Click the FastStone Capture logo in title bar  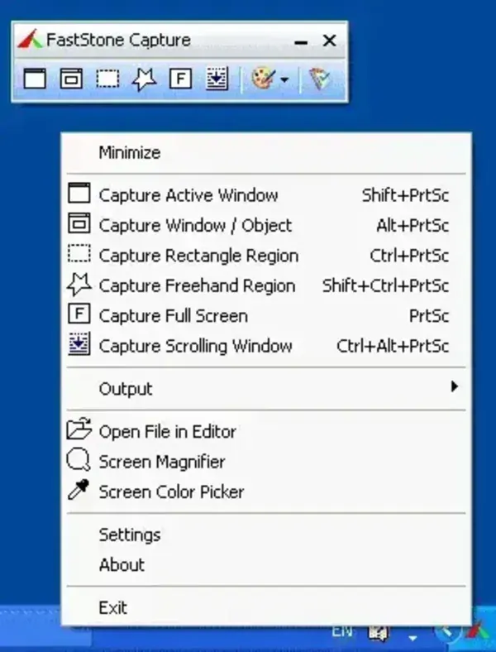point(30,40)
